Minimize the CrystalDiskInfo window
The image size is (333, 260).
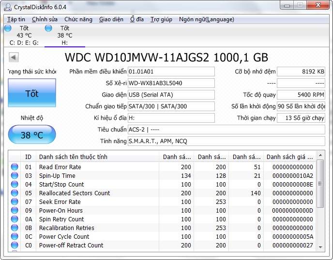pos(287,5)
